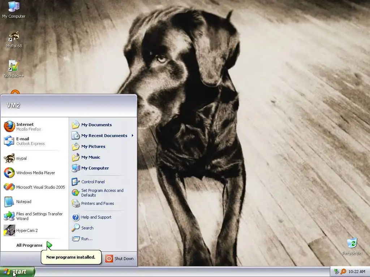Click the Mozilla Firefox icon in Start menu
370x277 pixels.
click(9, 127)
